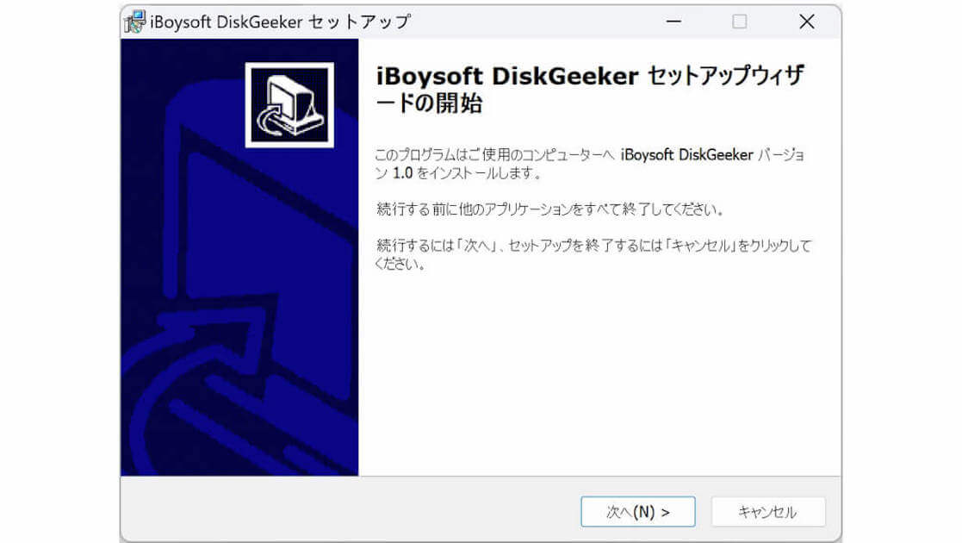Click the title bar text 'iBoysoft DiskGeeker セットアップ'
This screenshot has width=962, height=543.
pos(281,22)
